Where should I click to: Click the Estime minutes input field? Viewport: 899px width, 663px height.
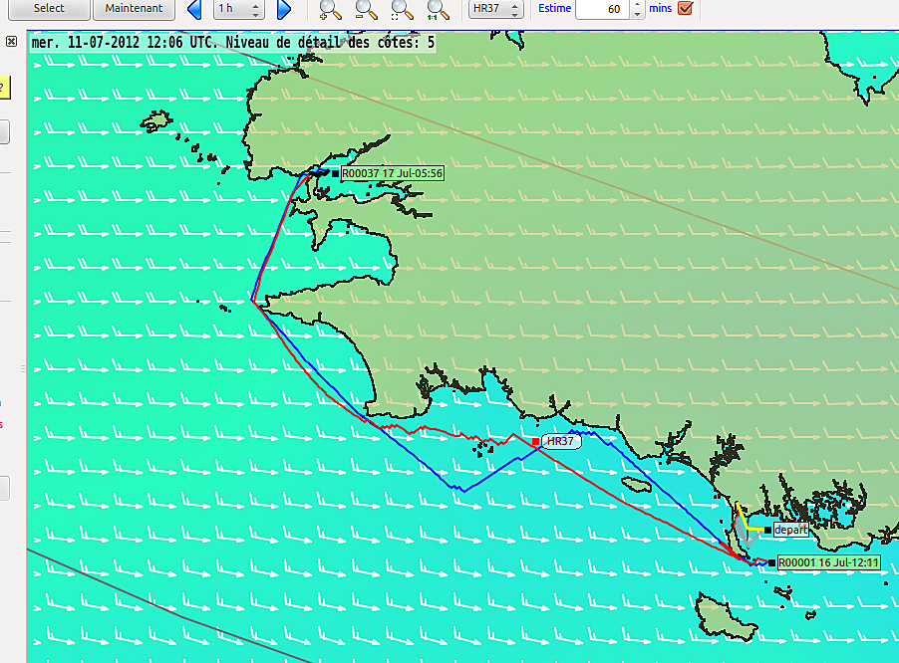point(603,9)
